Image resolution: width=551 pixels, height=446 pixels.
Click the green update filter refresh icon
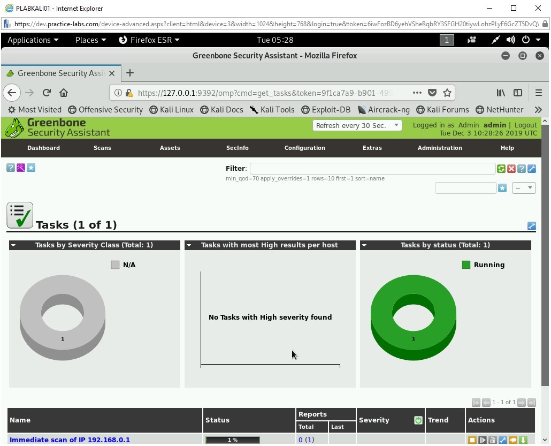coord(501,169)
